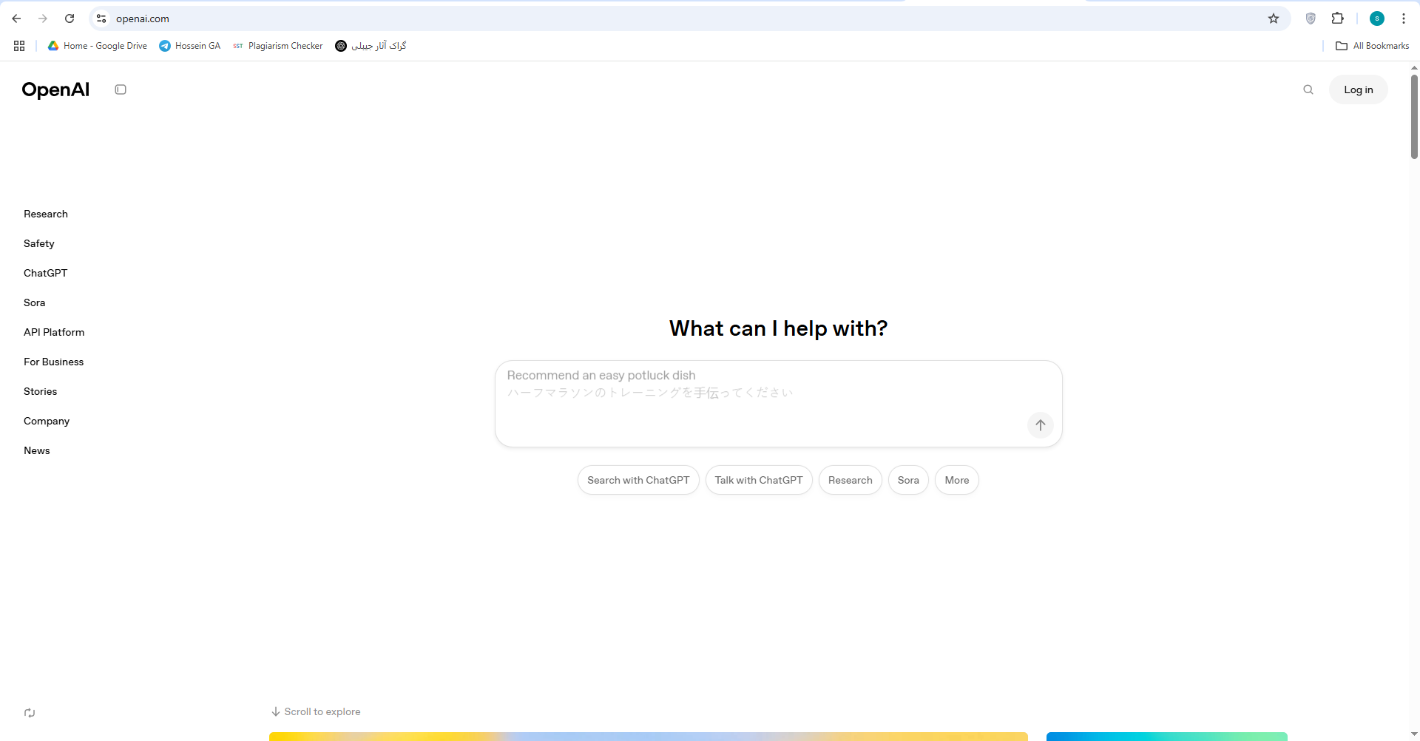1420x741 pixels.
Task: Submit prompt with the up-arrow button
Action: (x=1041, y=425)
